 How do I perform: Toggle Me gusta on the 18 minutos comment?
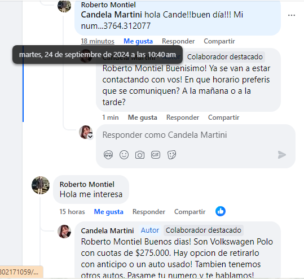[138, 41]
